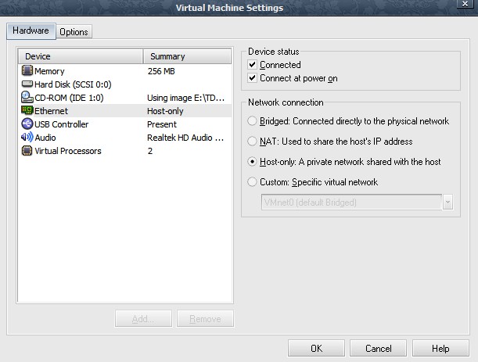Click the Summary column header
This screenshot has width=478, height=362.
(187, 56)
